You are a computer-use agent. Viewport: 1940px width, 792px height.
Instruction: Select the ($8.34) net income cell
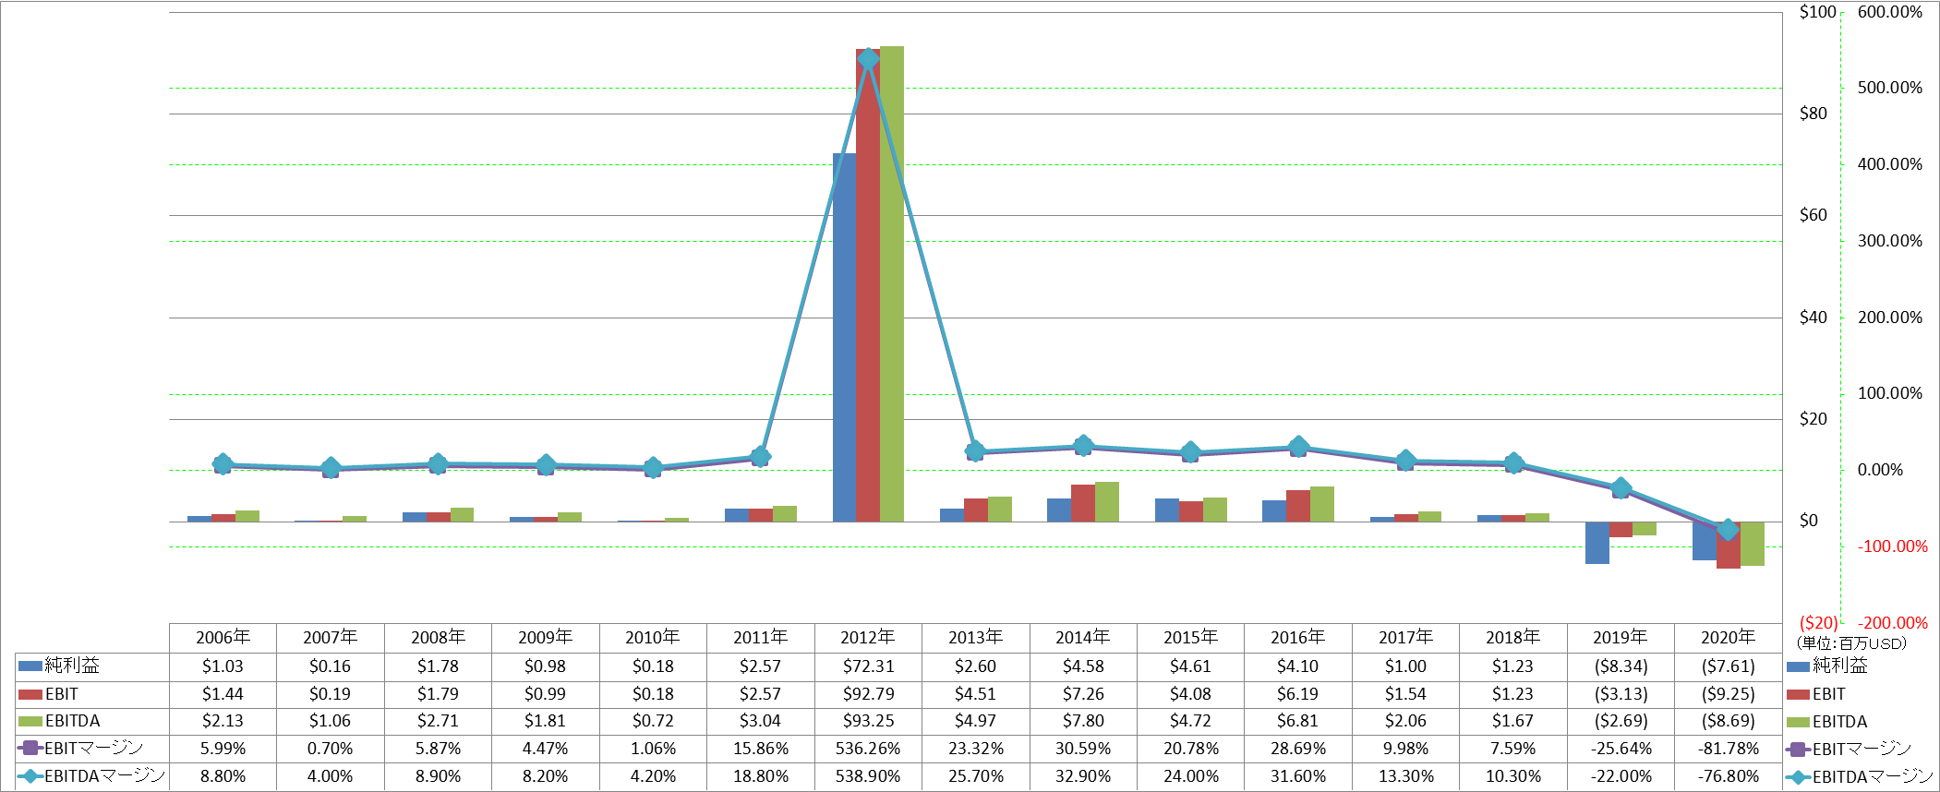coord(1621,666)
